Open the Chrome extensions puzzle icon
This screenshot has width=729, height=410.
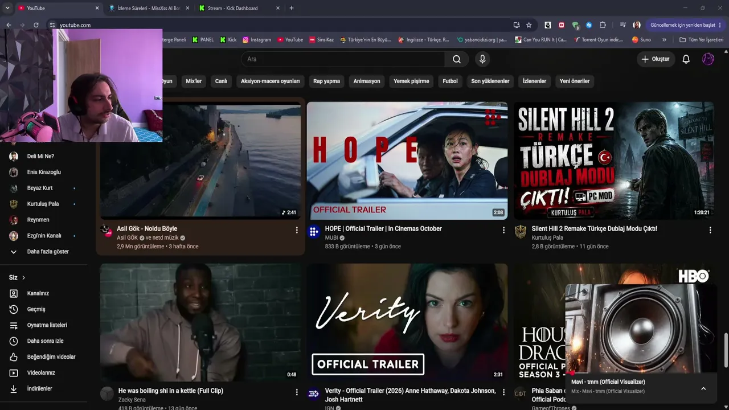tap(603, 25)
